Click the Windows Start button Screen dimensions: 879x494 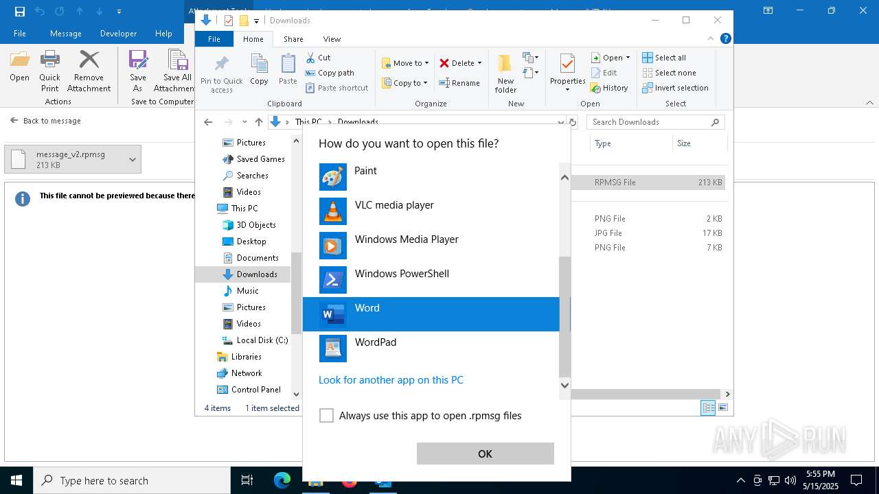pyautogui.click(x=16, y=481)
